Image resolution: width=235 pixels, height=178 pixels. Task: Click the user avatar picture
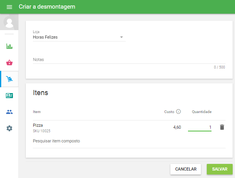tap(9, 22)
